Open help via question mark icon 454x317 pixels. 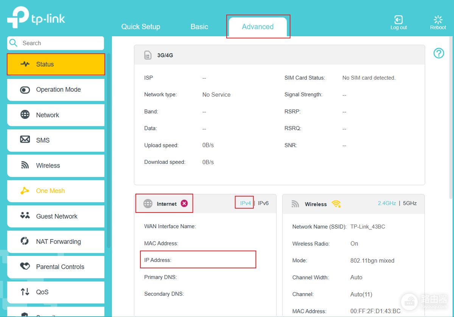coord(438,53)
